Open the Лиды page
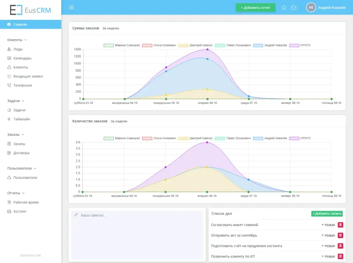The image size is (353, 263). pyautogui.click(x=18, y=49)
